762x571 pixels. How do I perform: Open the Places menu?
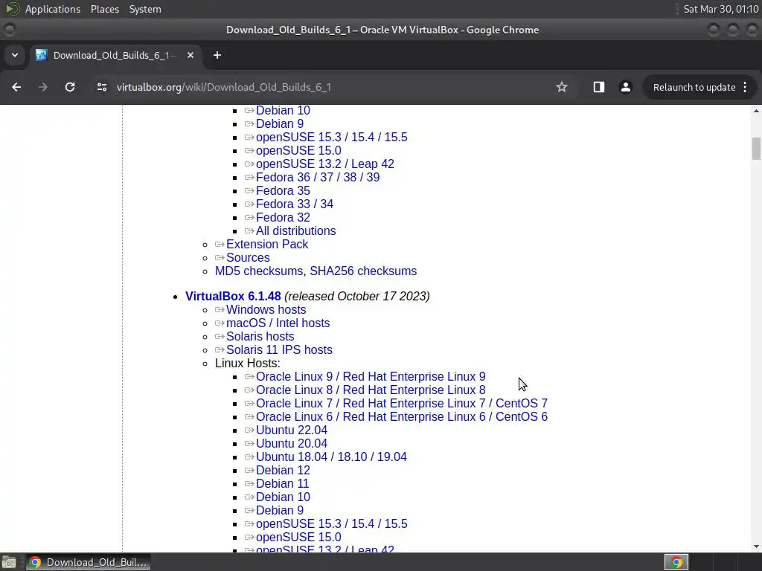(x=105, y=9)
